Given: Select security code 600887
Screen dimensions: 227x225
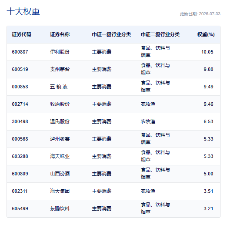Looking at the screenshot, I should click(20, 52).
